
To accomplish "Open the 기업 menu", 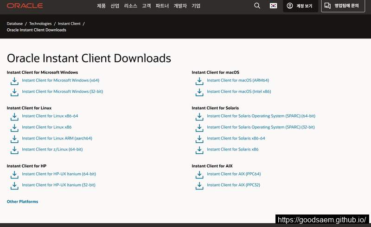I will click(196, 6).
